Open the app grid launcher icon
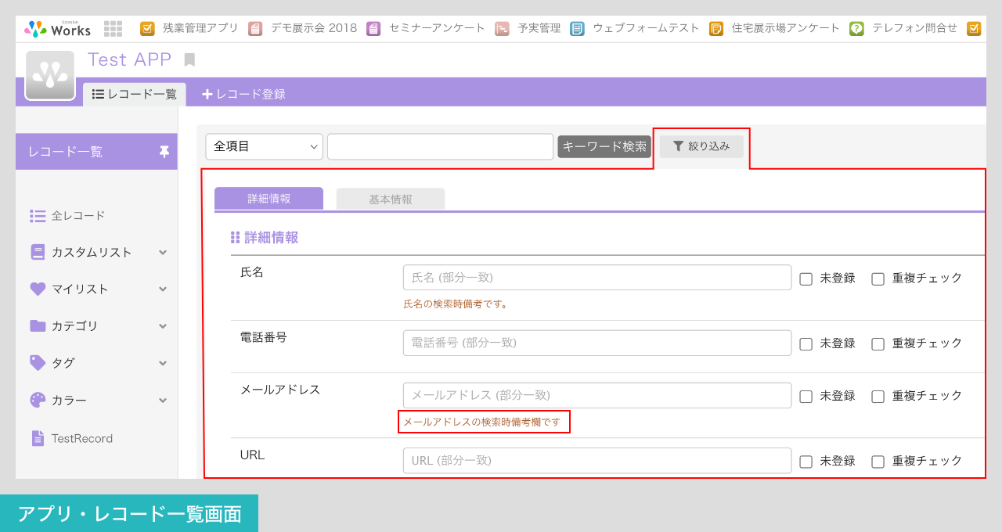This screenshot has height=532, width=1002. click(113, 29)
